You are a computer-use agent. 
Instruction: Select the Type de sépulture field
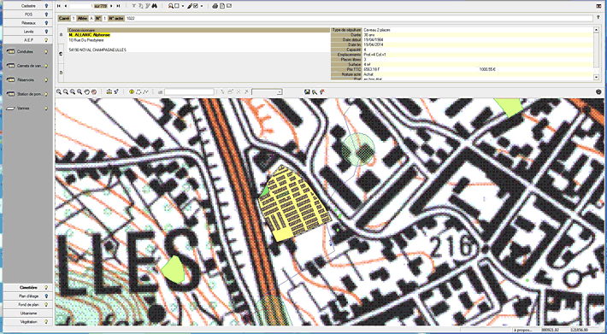[x=478, y=30]
